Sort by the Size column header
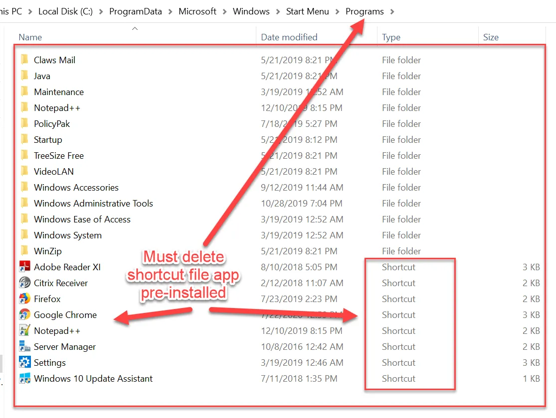 click(x=490, y=37)
